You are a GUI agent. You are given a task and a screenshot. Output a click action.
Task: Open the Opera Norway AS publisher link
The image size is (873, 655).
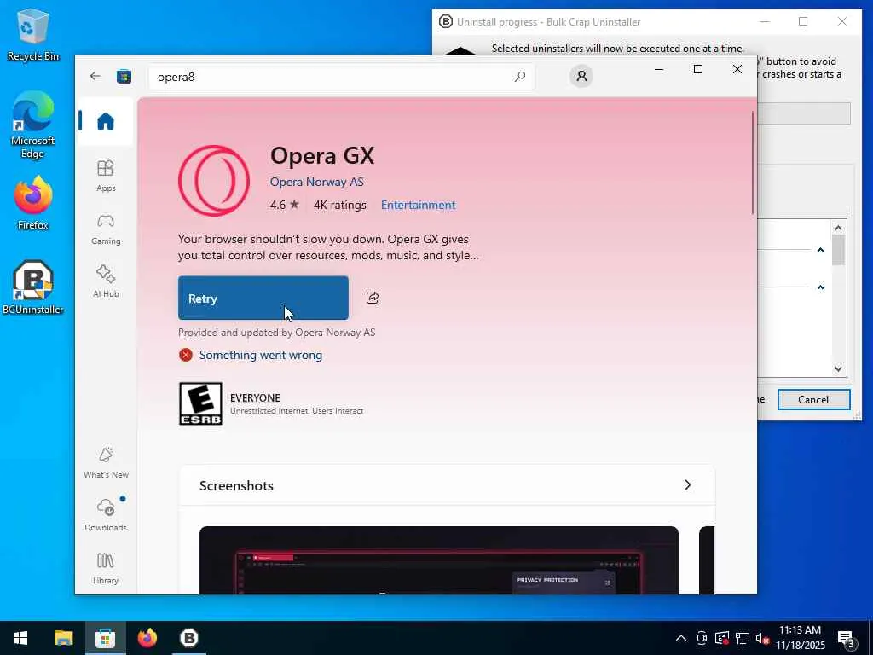point(317,183)
